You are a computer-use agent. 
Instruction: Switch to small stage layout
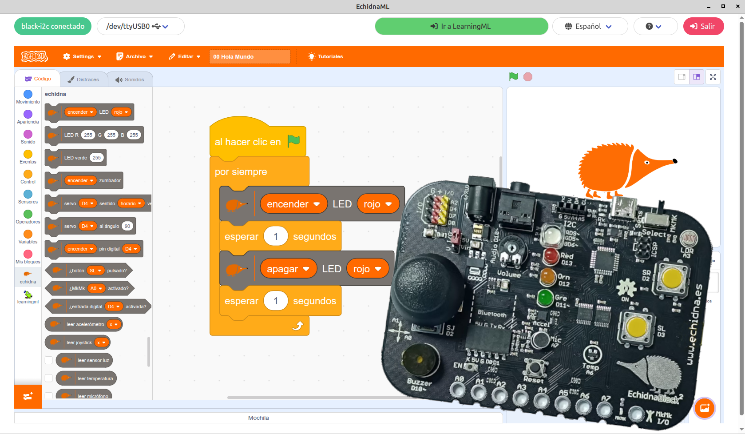(682, 77)
